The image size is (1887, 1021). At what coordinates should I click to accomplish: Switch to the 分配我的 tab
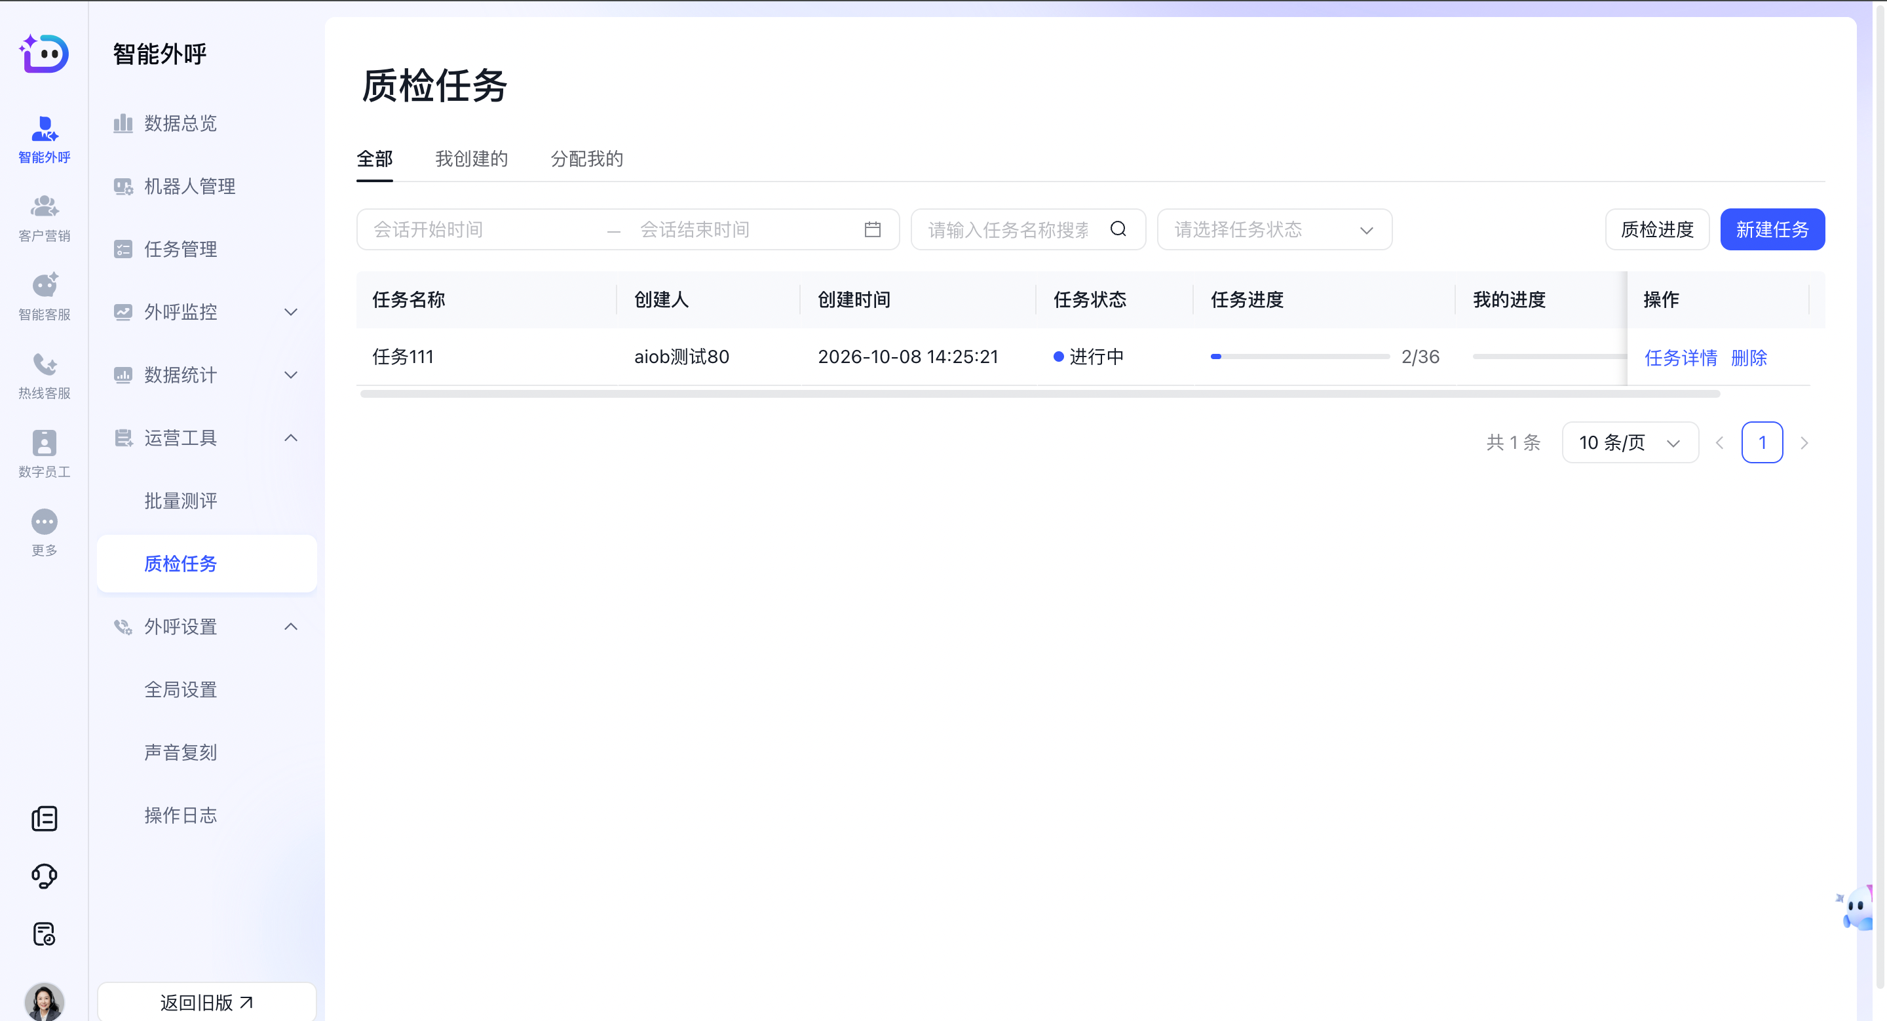pos(587,159)
